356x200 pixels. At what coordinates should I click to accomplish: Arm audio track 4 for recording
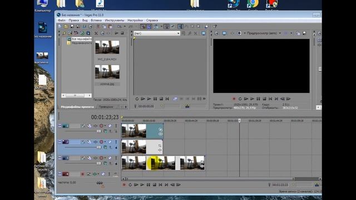coord(83,174)
